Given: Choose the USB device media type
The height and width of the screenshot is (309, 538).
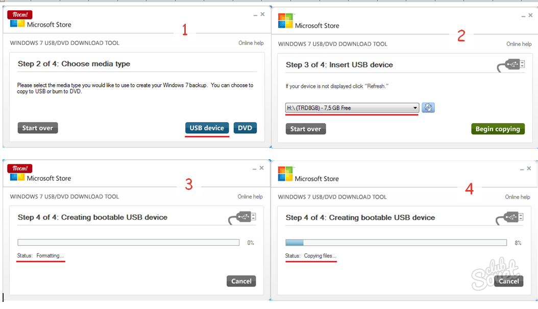Looking at the screenshot, I should tap(207, 128).
